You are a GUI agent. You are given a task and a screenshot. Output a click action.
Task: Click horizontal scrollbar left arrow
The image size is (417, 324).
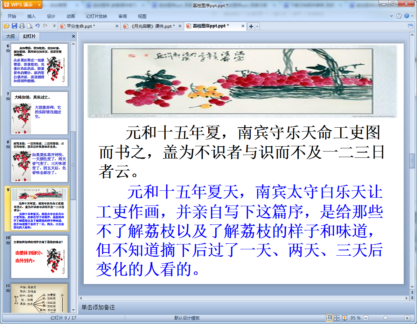[81, 298]
